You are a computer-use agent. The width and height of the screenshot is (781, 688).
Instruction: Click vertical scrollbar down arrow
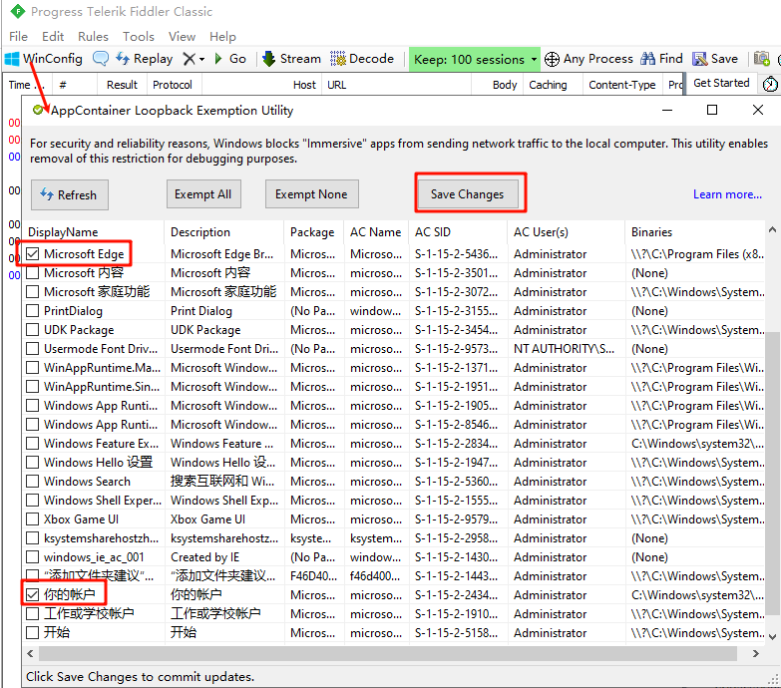pos(772,637)
